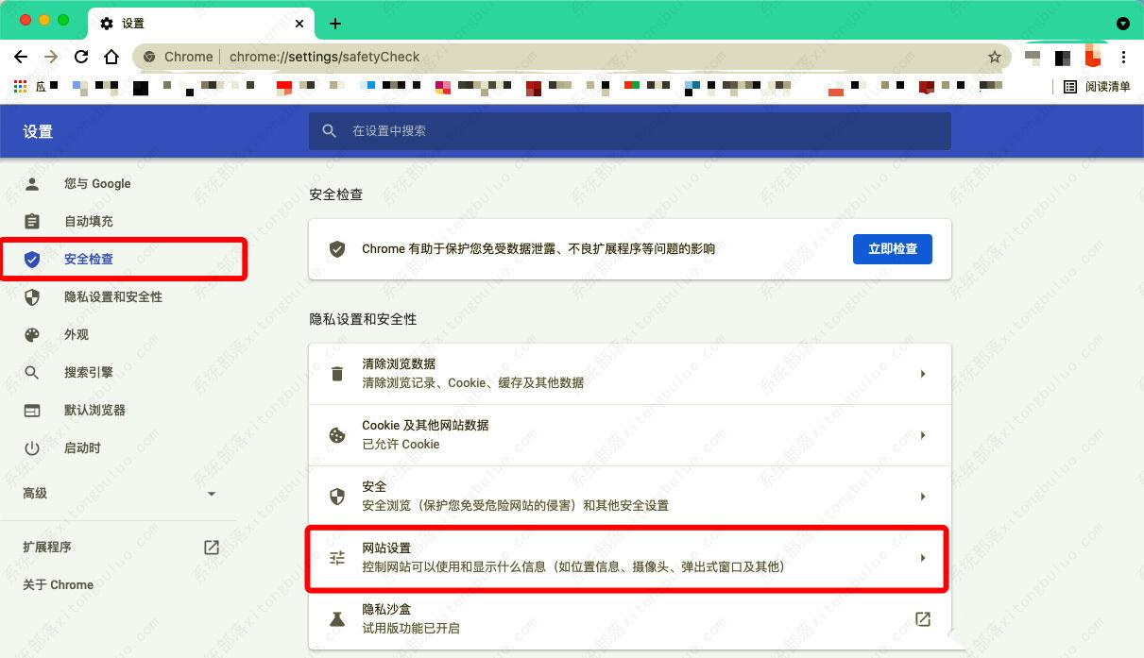Click the 立即检查 button
Screen dimensions: 1144x658
[892, 249]
